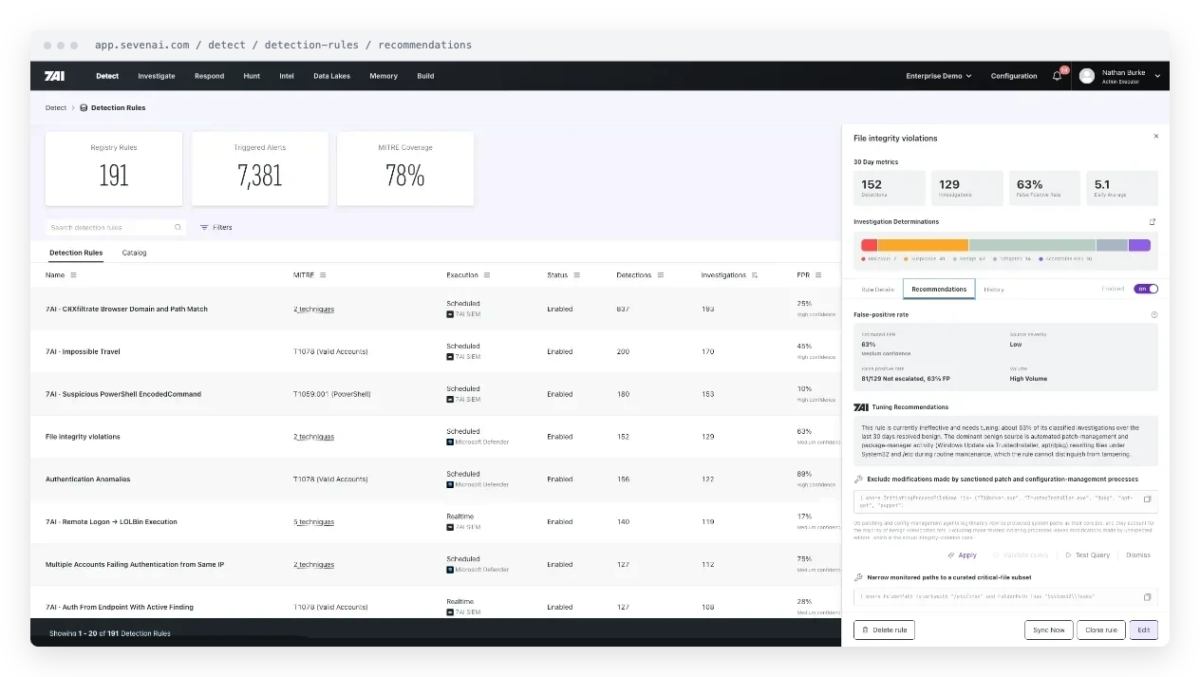Image resolution: width=1200 pixels, height=677 pixels.
Task: Open Detections column menu icon
Action: pyautogui.click(x=661, y=275)
